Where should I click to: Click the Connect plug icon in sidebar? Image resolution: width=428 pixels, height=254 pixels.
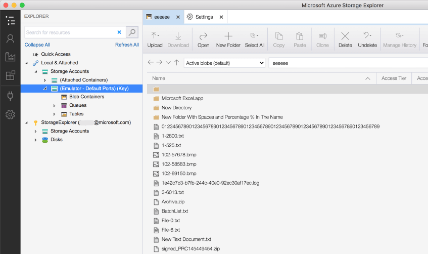[10, 96]
